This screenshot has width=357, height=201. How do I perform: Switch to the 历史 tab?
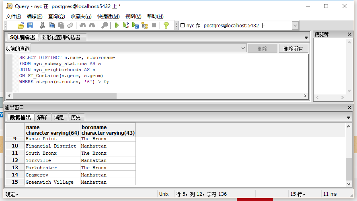76,117
